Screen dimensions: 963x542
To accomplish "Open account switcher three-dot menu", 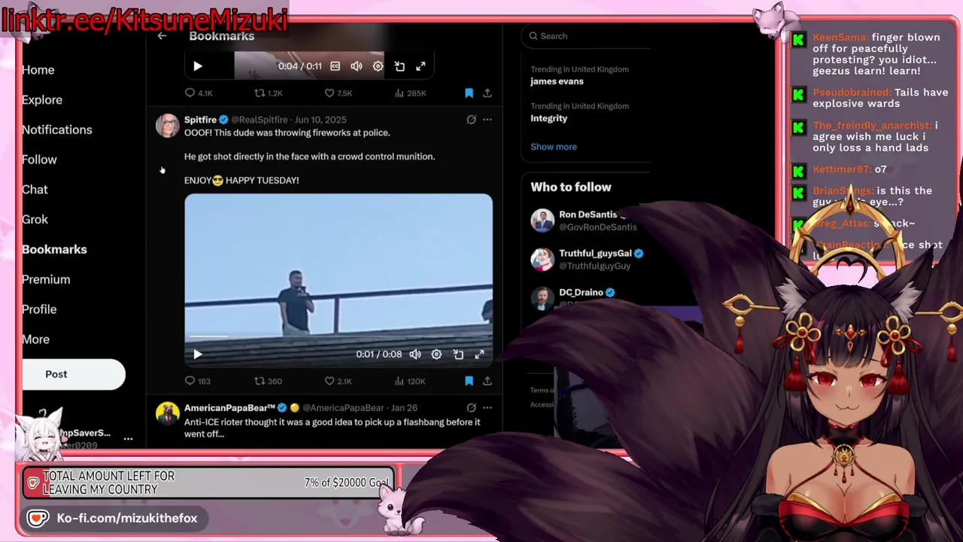I will coord(128,439).
